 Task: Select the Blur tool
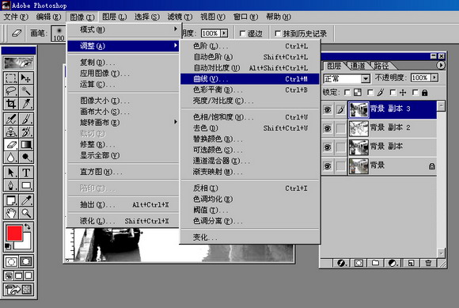pos(11,158)
